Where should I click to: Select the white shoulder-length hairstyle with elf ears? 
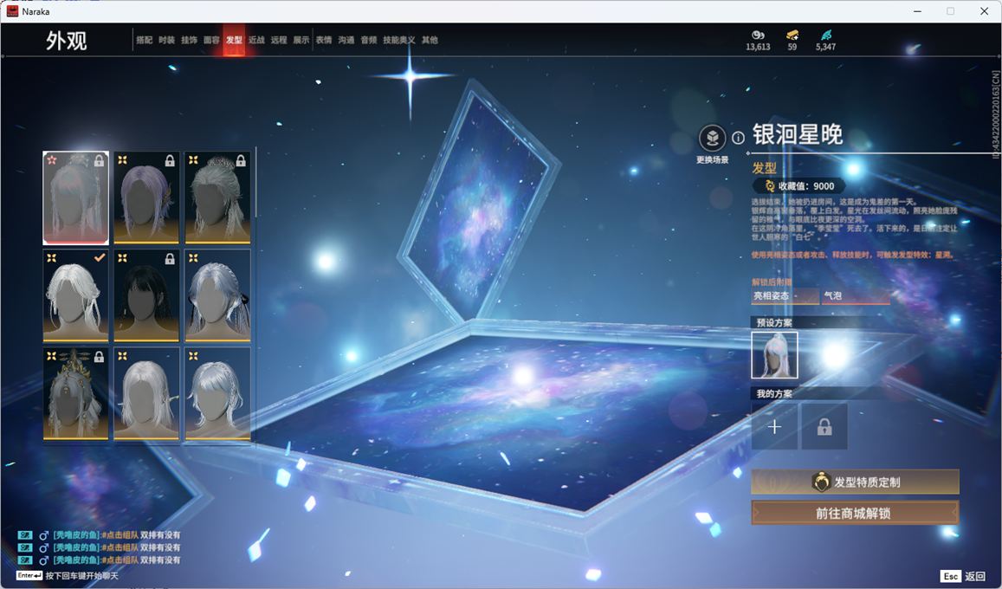tap(146, 394)
